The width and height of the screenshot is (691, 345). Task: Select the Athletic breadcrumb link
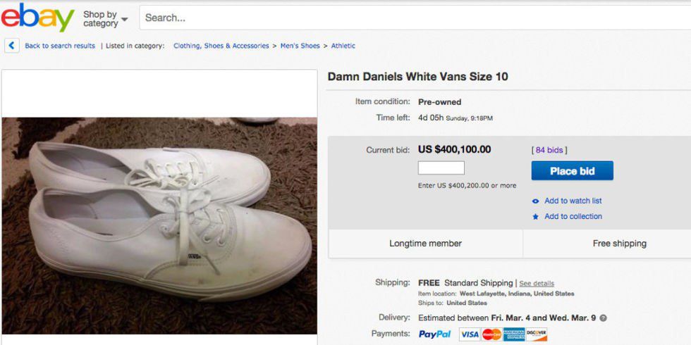point(343,46)
